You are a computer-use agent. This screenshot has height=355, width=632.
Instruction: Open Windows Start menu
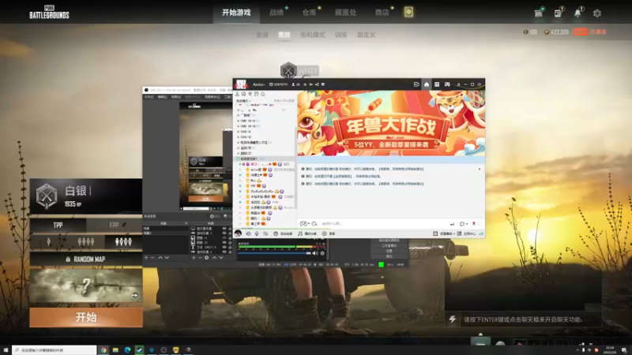(x=6, y=350)
